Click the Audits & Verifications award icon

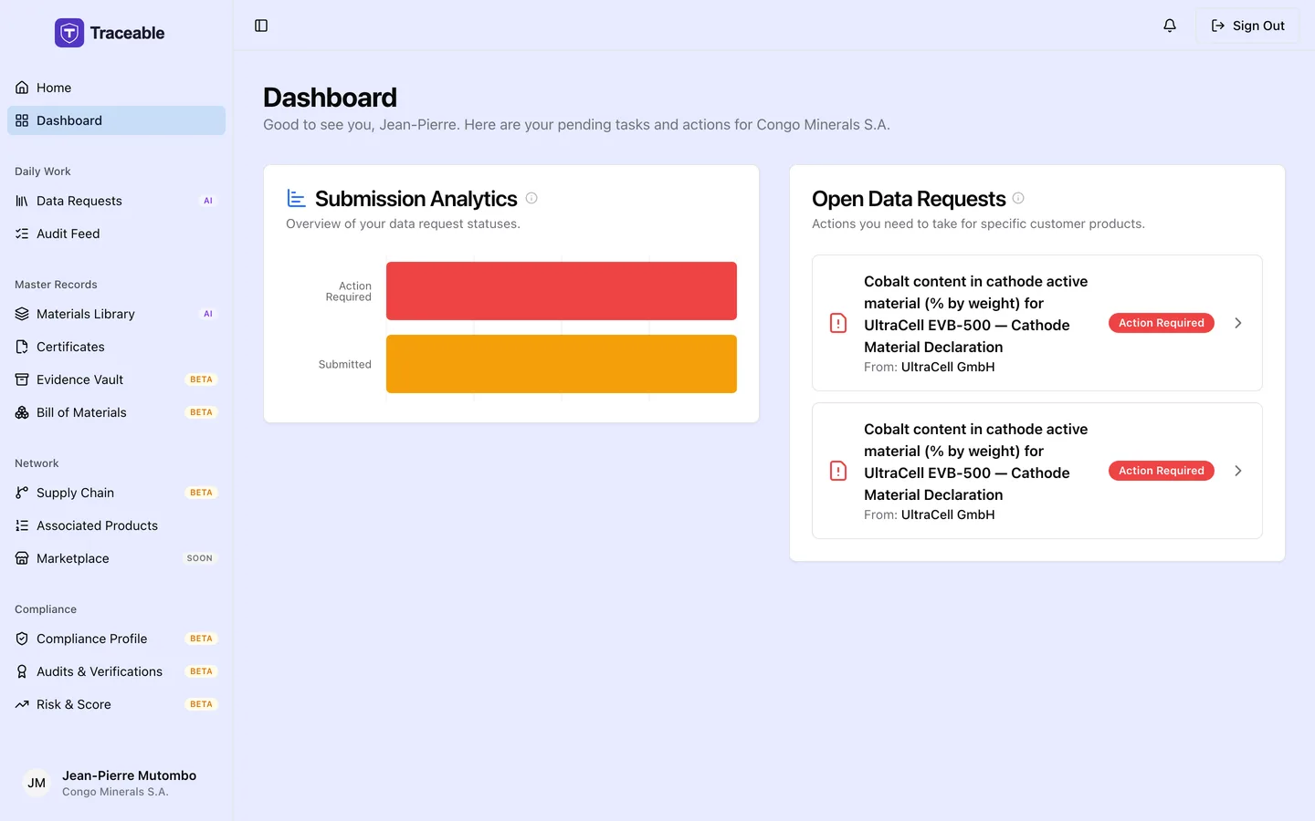[x=22, y=671]
